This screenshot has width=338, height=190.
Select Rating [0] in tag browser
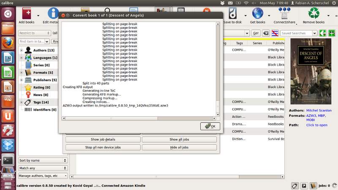pos(41,87)
